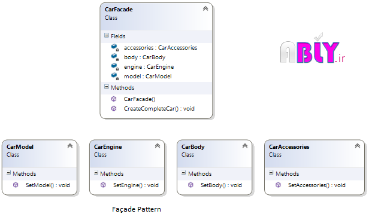Screen dimensions: 369x220
Task: Click the CreateCompleteCar method icon
Action: [114, 108]
